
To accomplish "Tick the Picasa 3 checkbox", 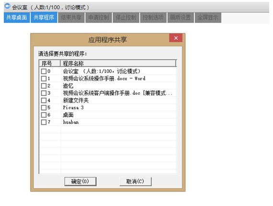I will 44,108.
